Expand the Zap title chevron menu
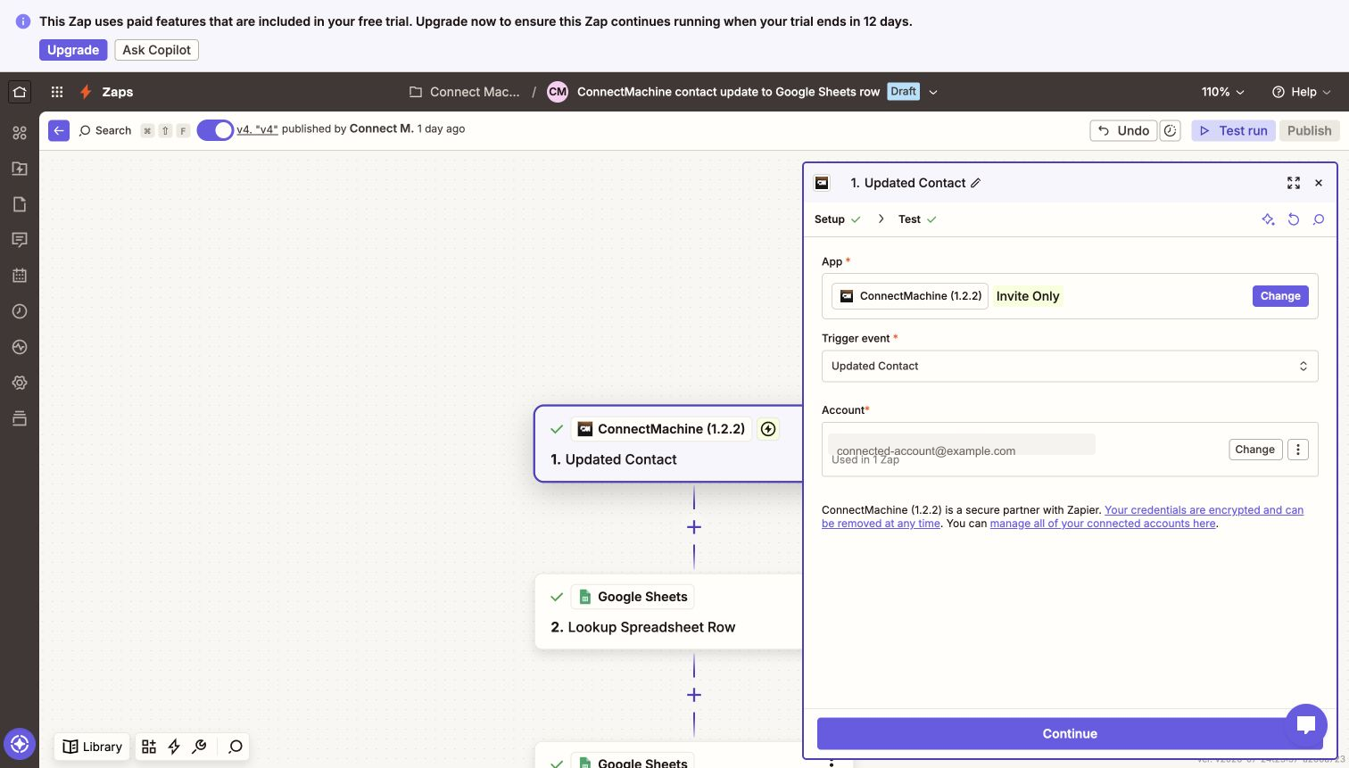The width and height of the screenshot is (1349, 768). [x=933, y=92]
